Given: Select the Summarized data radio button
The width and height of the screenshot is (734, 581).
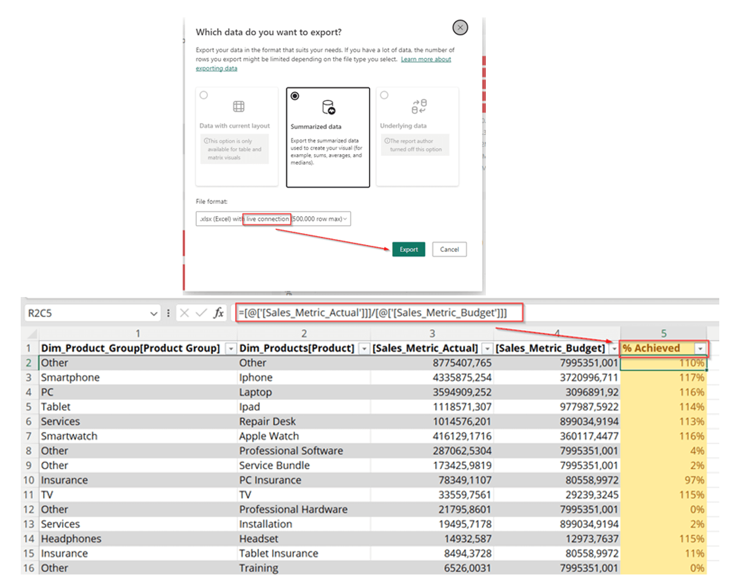Looking at the screenshot, I should point(295,96).
